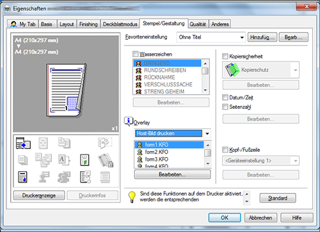The height and width of the screenshot is (232, 320).
Task: Click the page with color bar chart icon
Action: [22, 177]
